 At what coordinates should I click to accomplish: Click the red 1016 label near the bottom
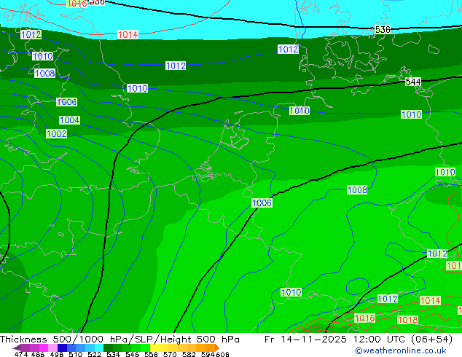(x=365, y=318)
